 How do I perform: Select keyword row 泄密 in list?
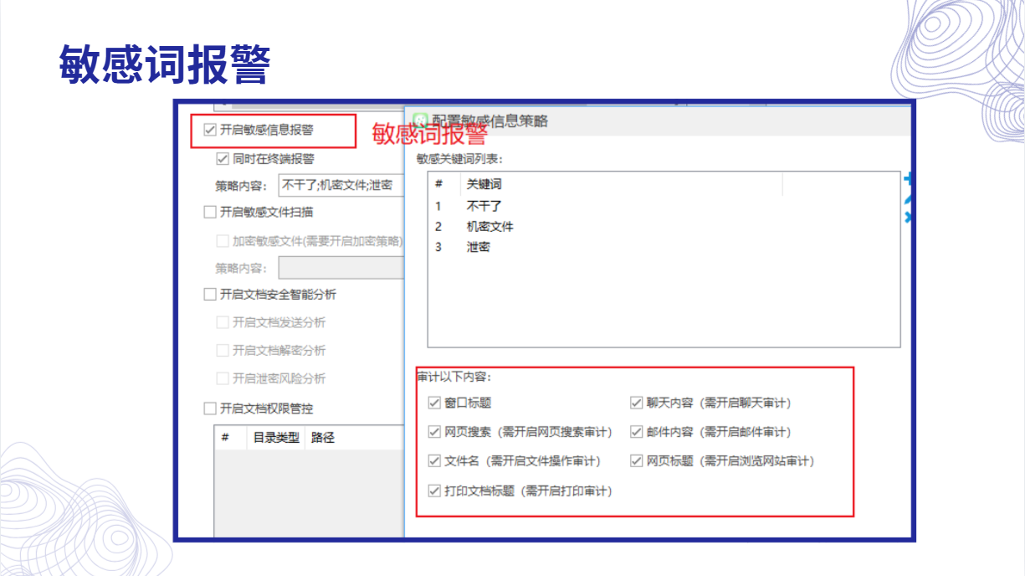(x=664, y=247)
